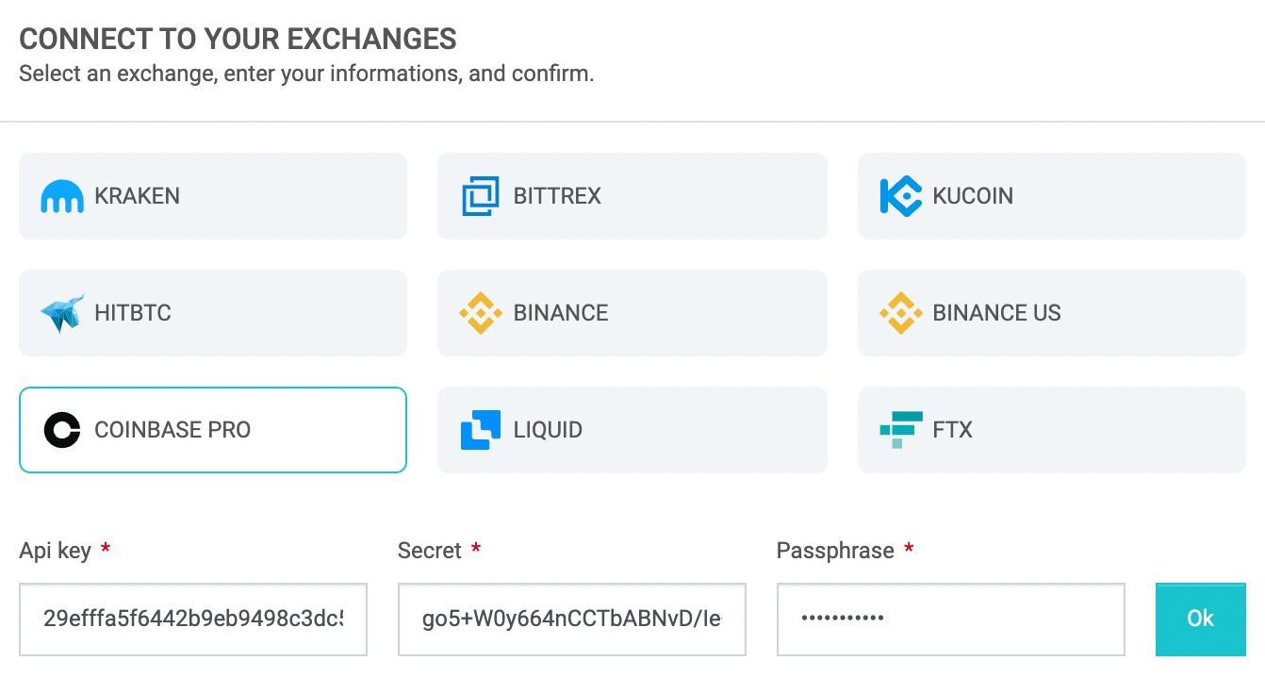Click the Liquid blue logo icon
The image size is (1265, 694).
(481, 430)
